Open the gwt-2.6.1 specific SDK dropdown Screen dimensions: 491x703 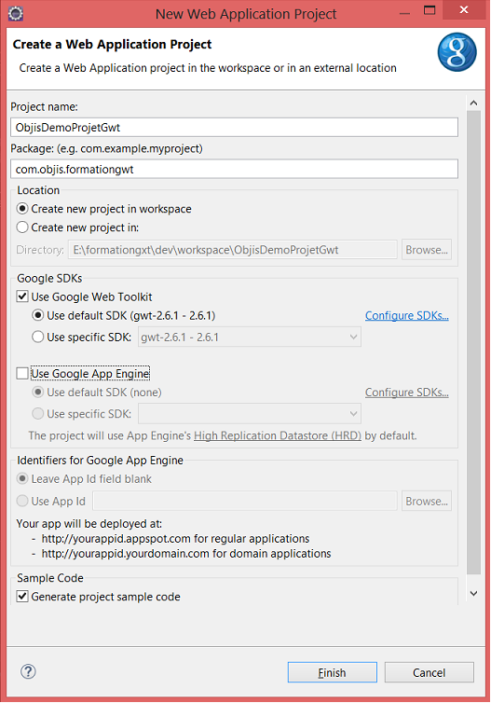[x=250, y=338]
